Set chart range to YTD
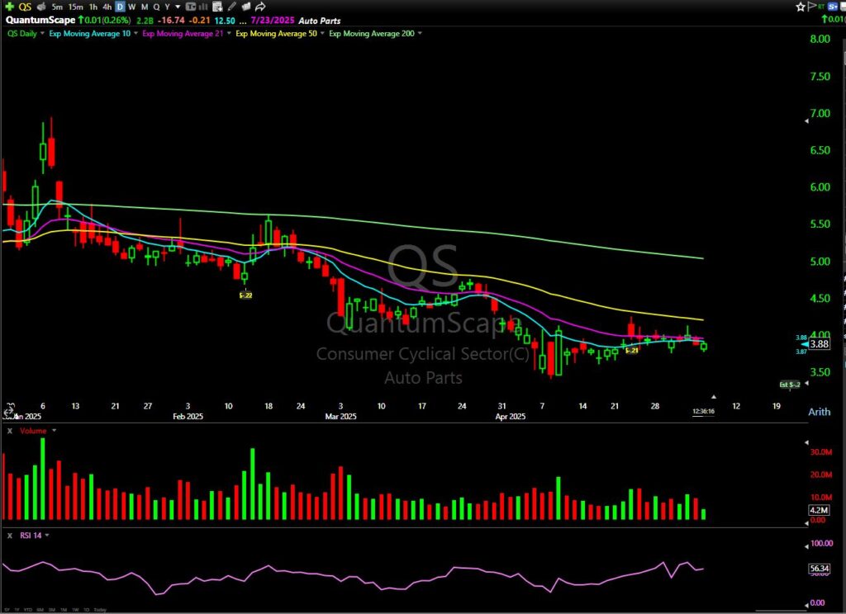 click(28, 610)
